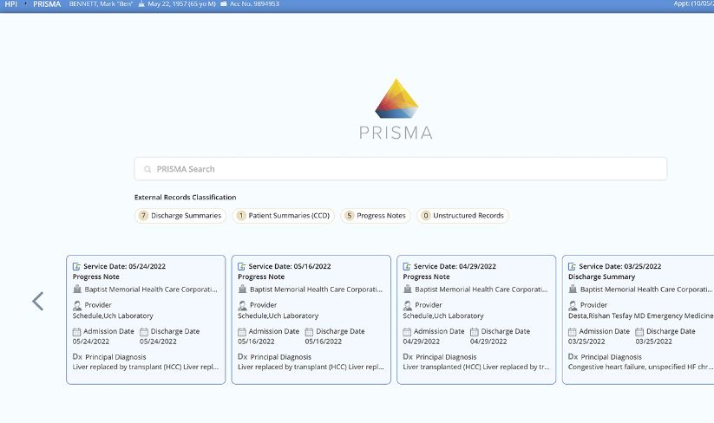Open the Service Date: 04/29/2022 record
The width and height of the screenshot is (714, 423).
(x=476, y=320)
